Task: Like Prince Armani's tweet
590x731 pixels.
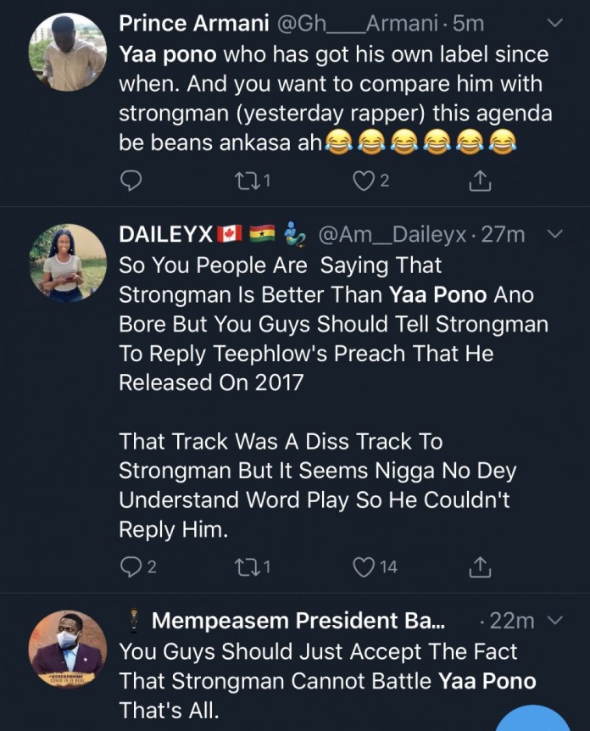Action: pos(365,180)
